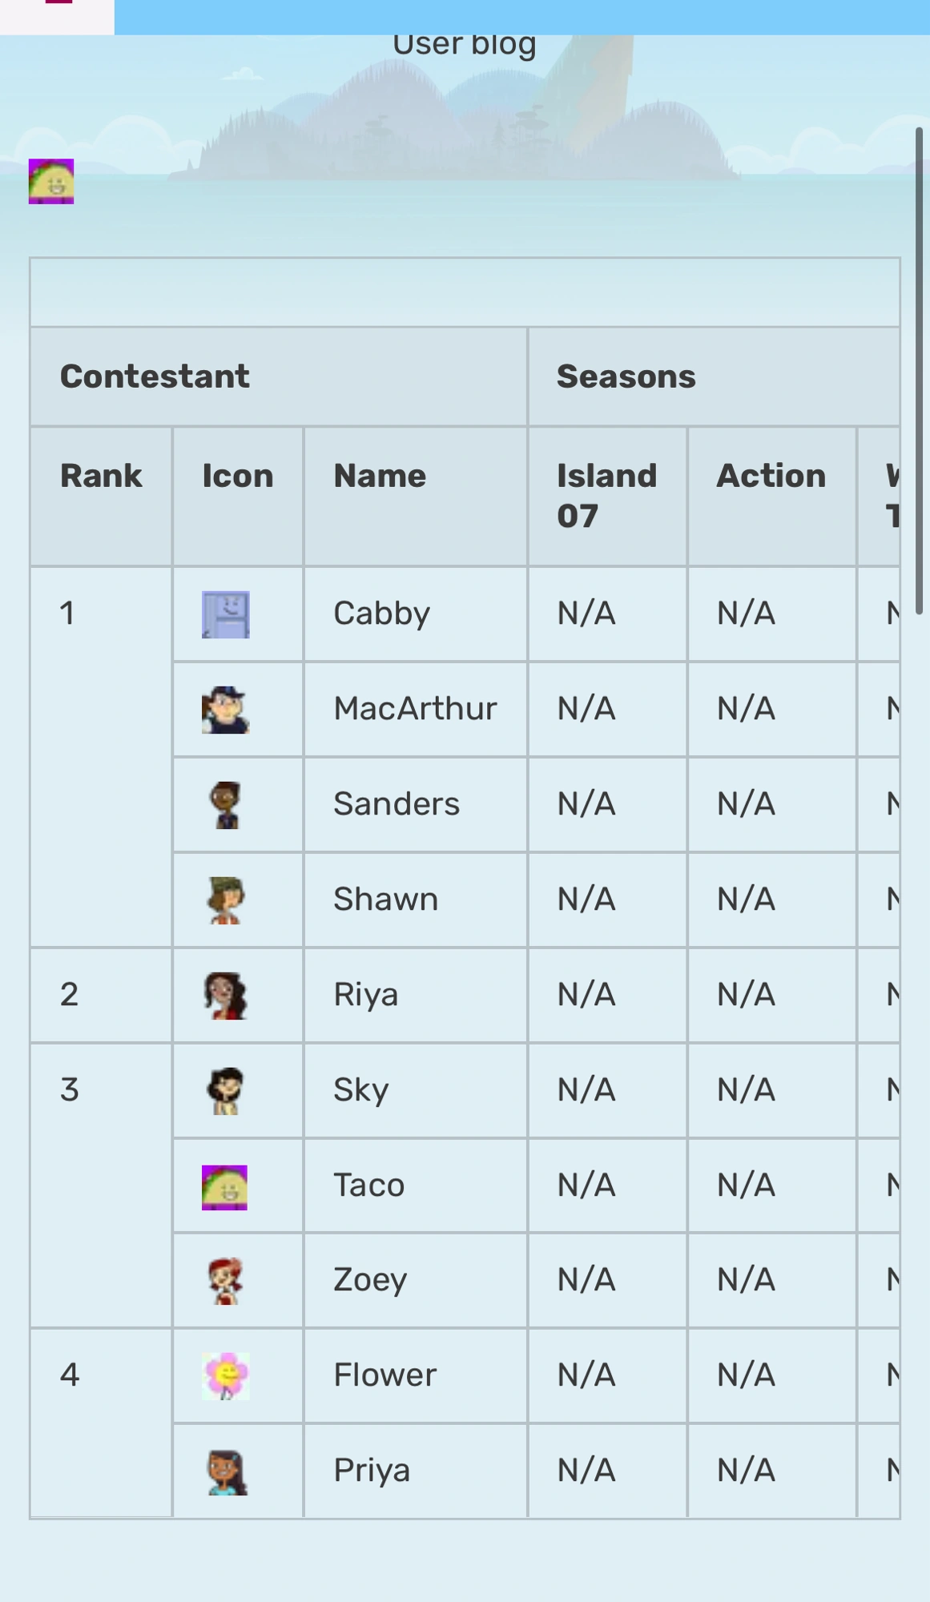This screenshot has height=1602, width=930.
Task: Click the Island 07 column header
Action: point(606,495)
